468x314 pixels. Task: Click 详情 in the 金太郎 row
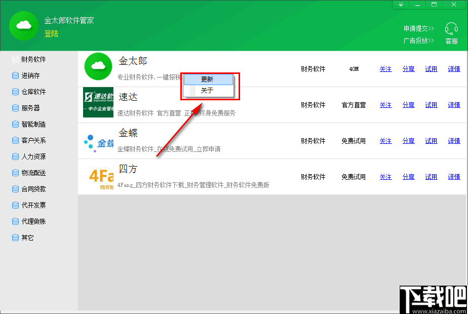pos(454,69)
